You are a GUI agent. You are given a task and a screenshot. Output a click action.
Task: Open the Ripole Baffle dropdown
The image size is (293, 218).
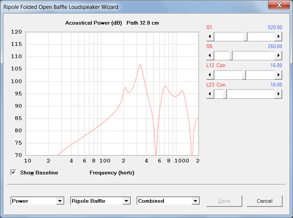(127, 201)
